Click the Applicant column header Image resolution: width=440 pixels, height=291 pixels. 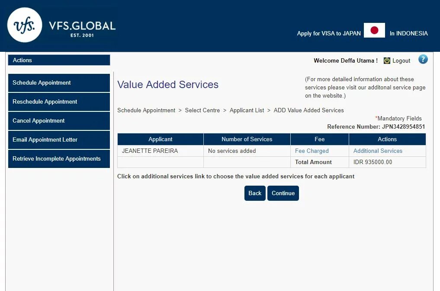[x=160, y=139]
